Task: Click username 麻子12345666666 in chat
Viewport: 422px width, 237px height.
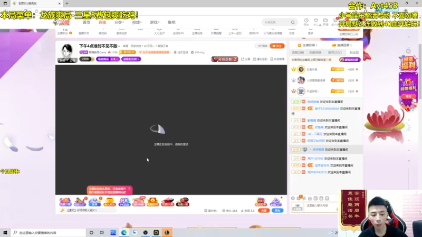Action: (327, 108)
